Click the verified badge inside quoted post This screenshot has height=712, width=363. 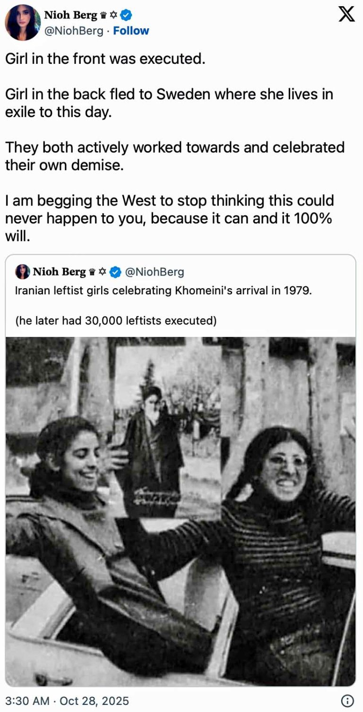115,272
